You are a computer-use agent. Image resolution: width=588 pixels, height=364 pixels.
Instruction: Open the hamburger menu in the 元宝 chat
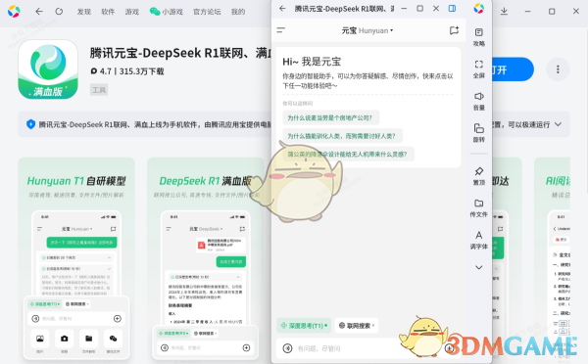281,30
